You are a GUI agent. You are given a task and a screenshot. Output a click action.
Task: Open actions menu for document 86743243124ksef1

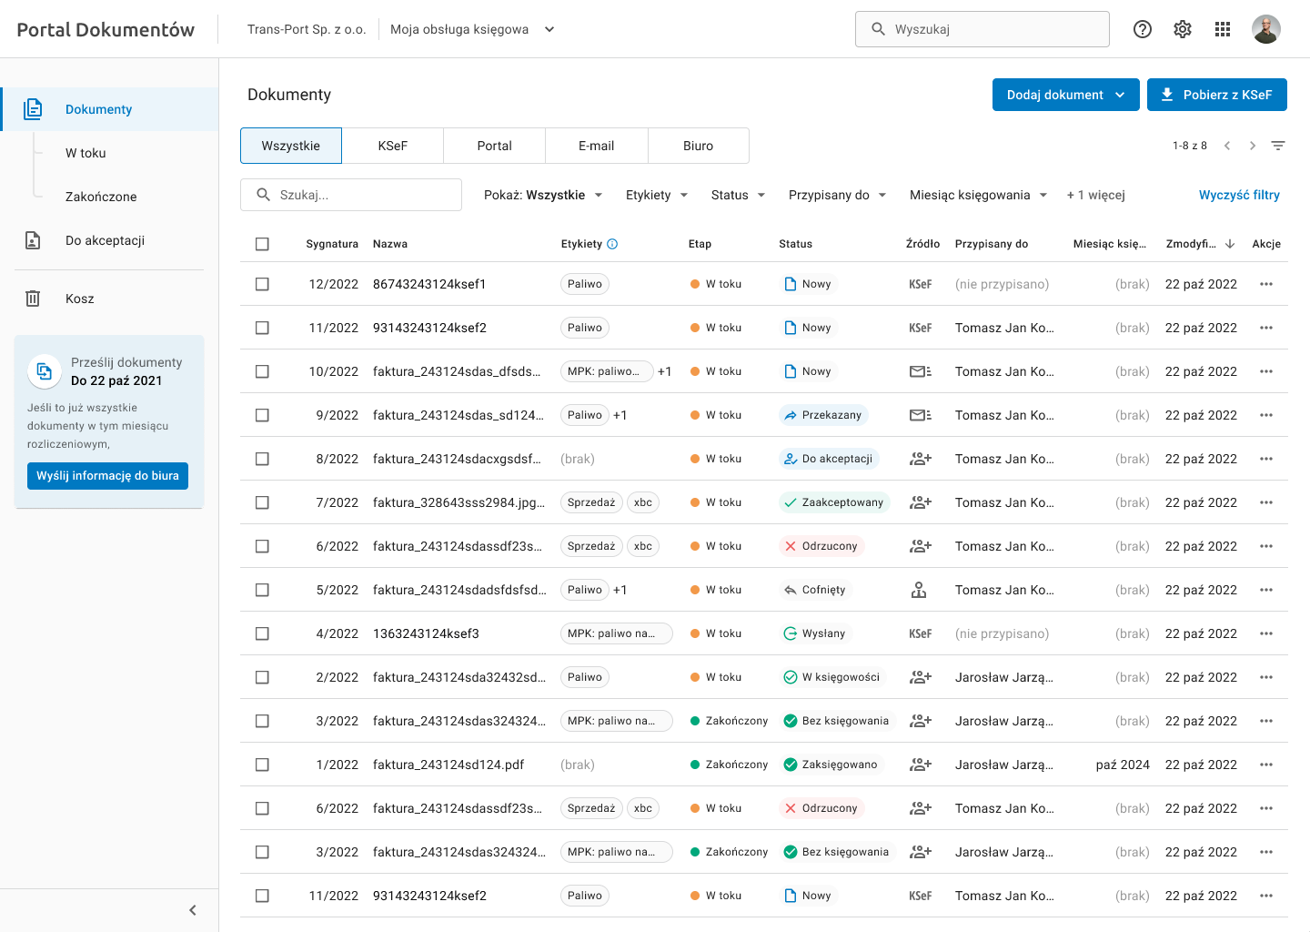[x=1266, y=284]
